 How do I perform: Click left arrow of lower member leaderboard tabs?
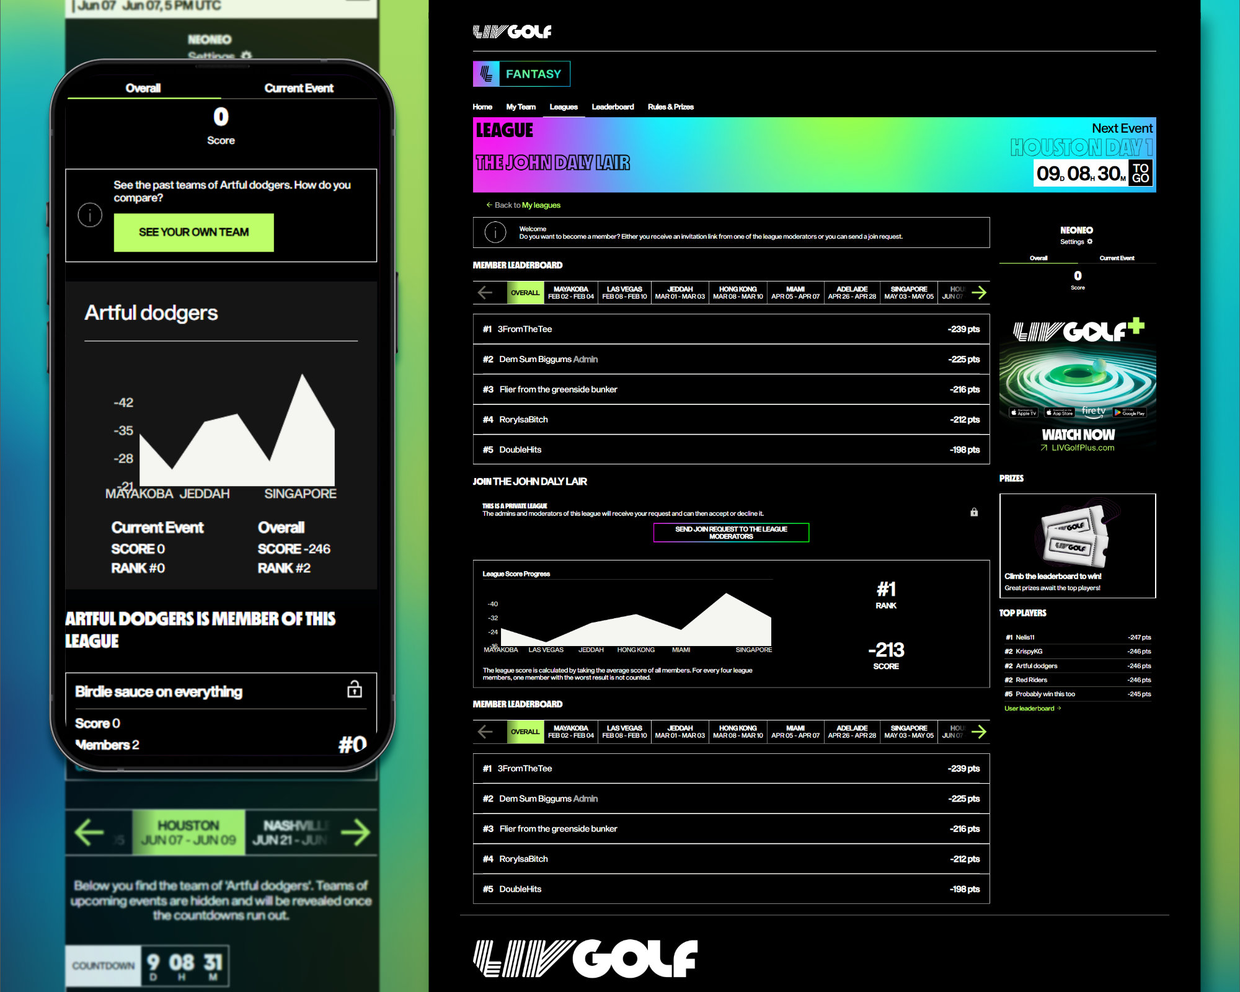(485, 732)
